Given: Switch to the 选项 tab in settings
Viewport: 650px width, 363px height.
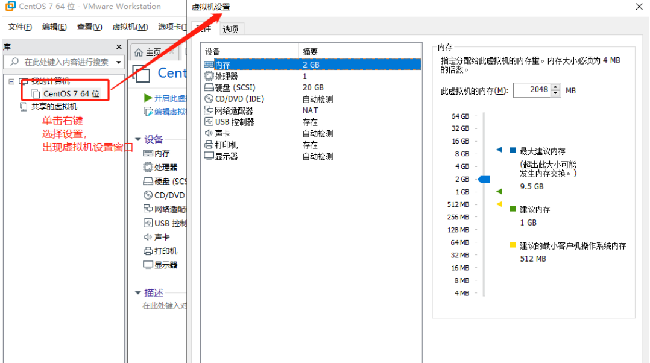Looking at the screenshot, I should click(230, 29).
